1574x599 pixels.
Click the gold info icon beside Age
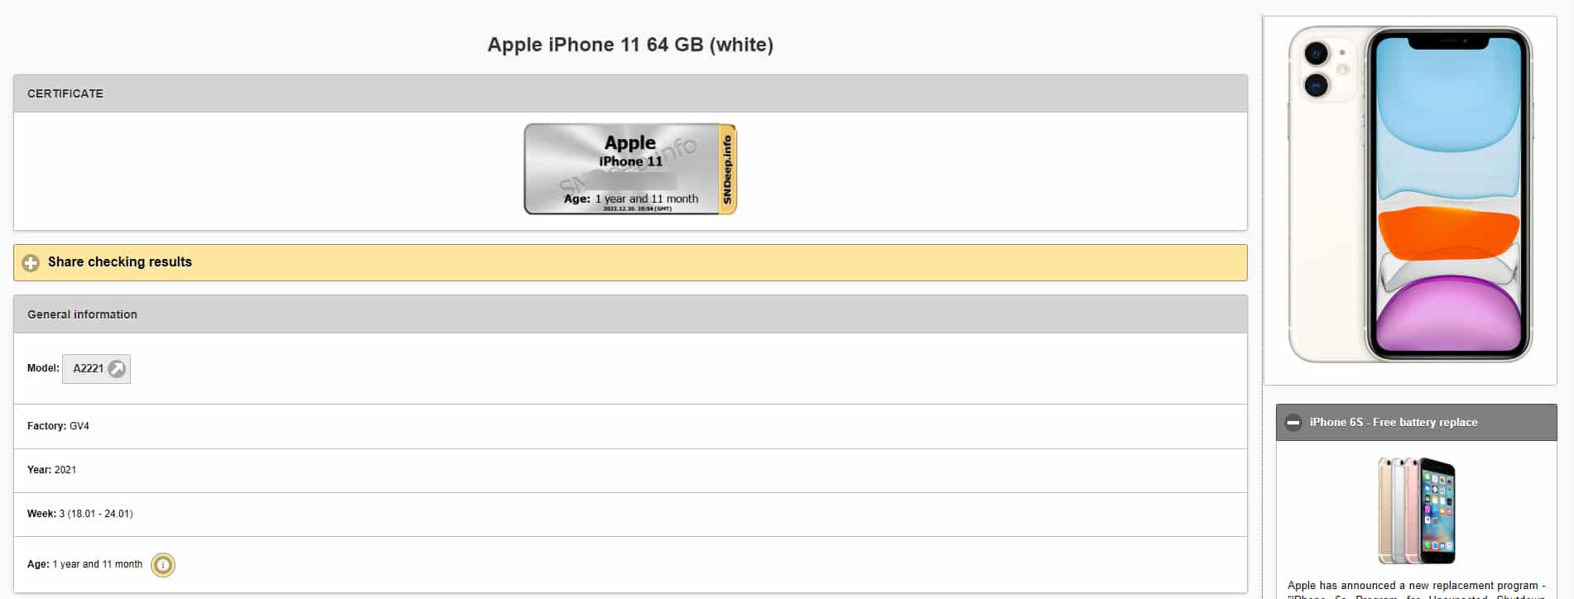(x=163, y=565)
